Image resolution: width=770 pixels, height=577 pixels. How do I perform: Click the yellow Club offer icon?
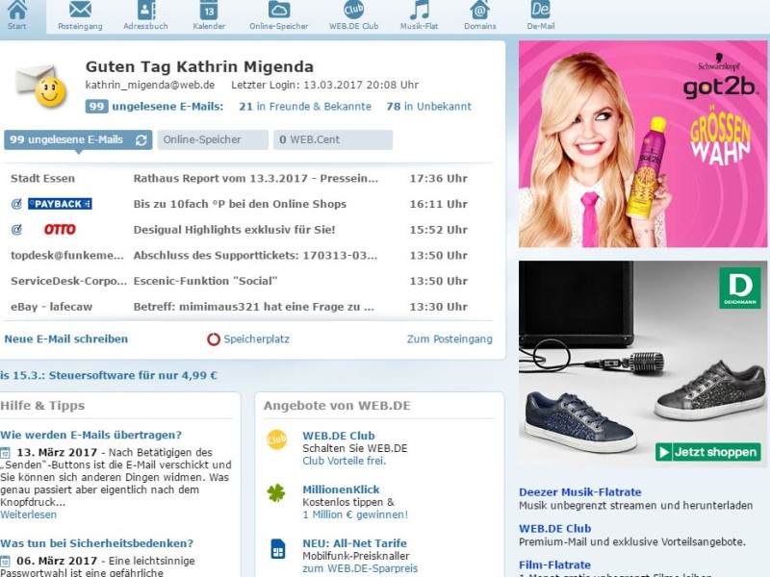pos(276,439)
